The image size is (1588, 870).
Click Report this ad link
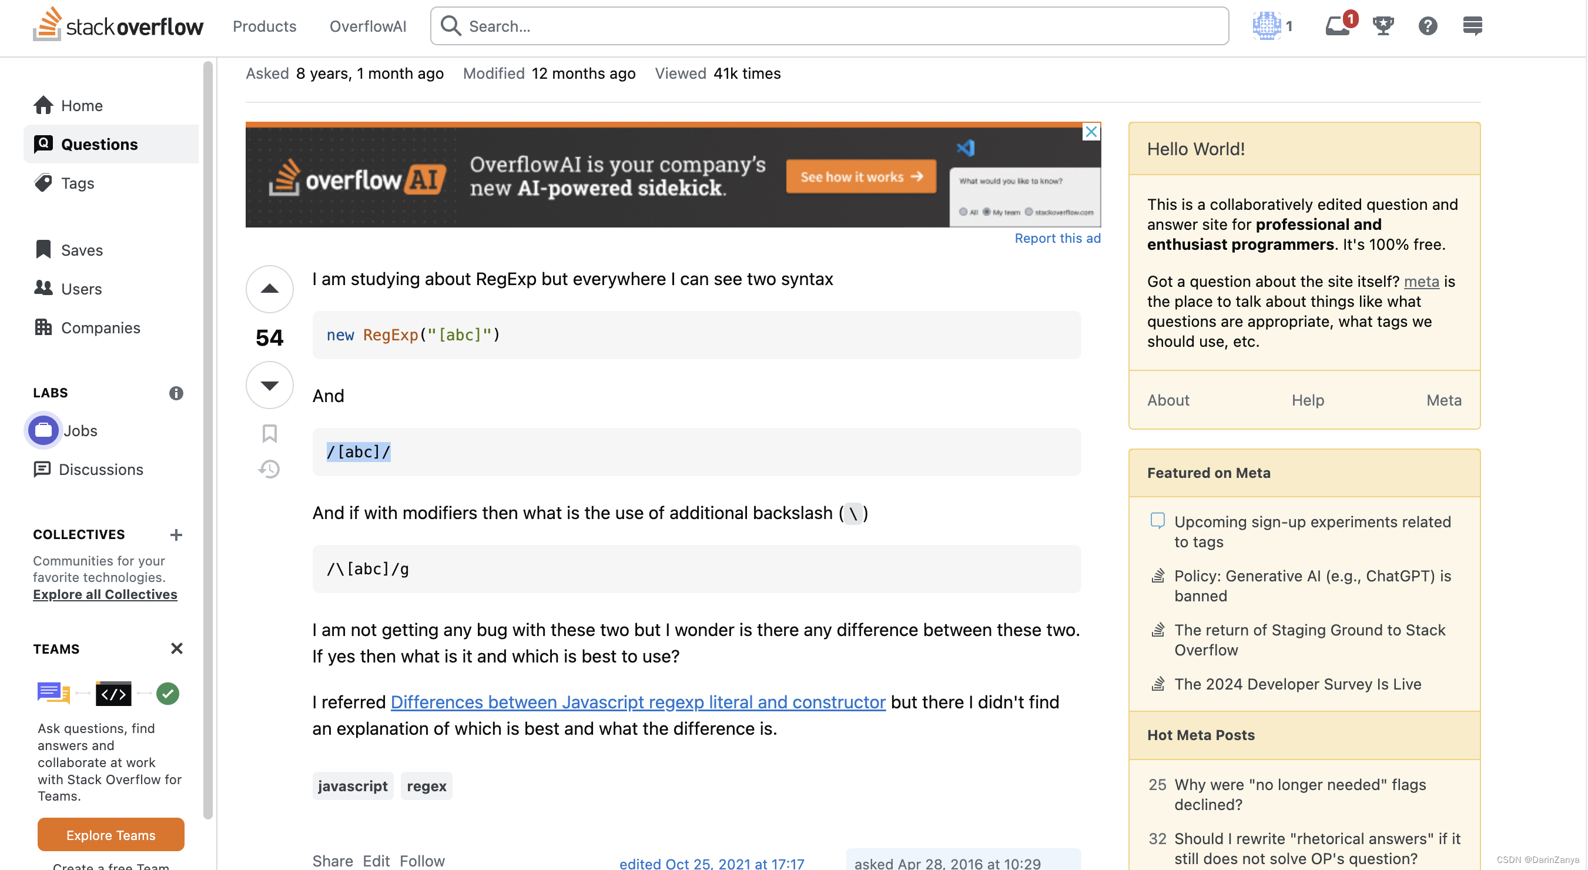(1057, 238)
